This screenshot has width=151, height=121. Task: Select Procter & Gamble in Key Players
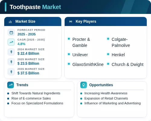(x=81, y=42)
